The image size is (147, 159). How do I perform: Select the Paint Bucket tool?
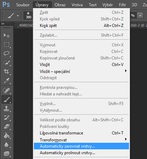click(7, 135)
